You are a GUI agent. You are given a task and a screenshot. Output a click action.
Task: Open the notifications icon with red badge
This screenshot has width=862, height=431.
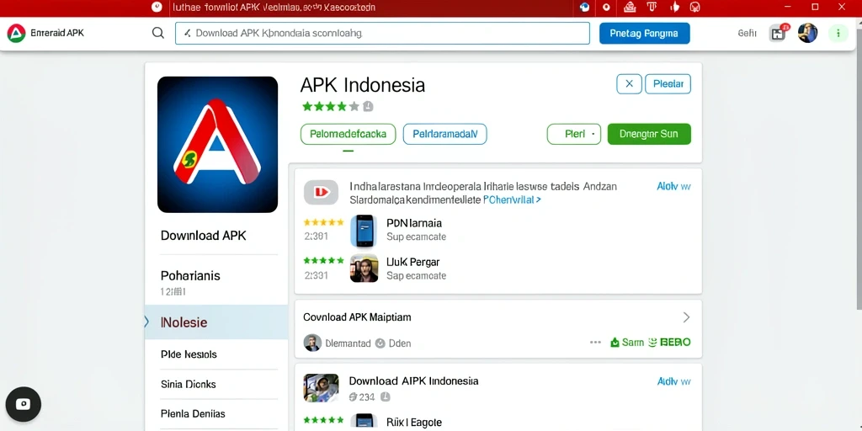tap(779, 33)
